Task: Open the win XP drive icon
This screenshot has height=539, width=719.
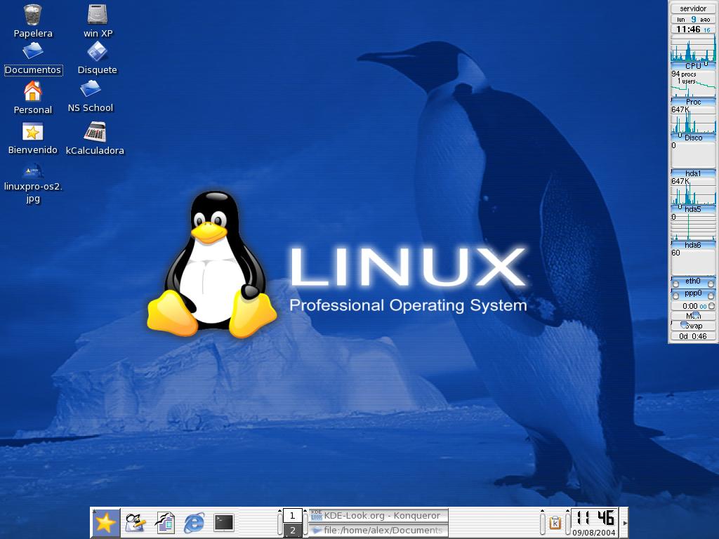Action: 97,15
